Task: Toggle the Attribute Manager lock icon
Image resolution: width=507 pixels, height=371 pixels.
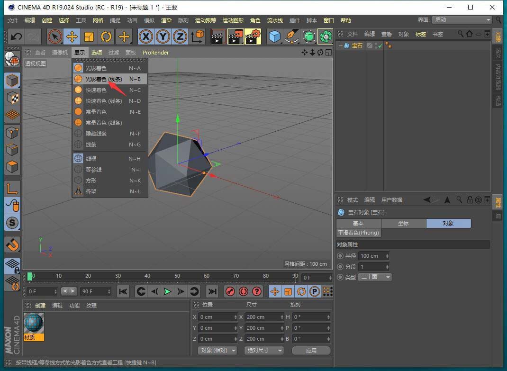Action: pyautogui.click(x=470, y=200)
